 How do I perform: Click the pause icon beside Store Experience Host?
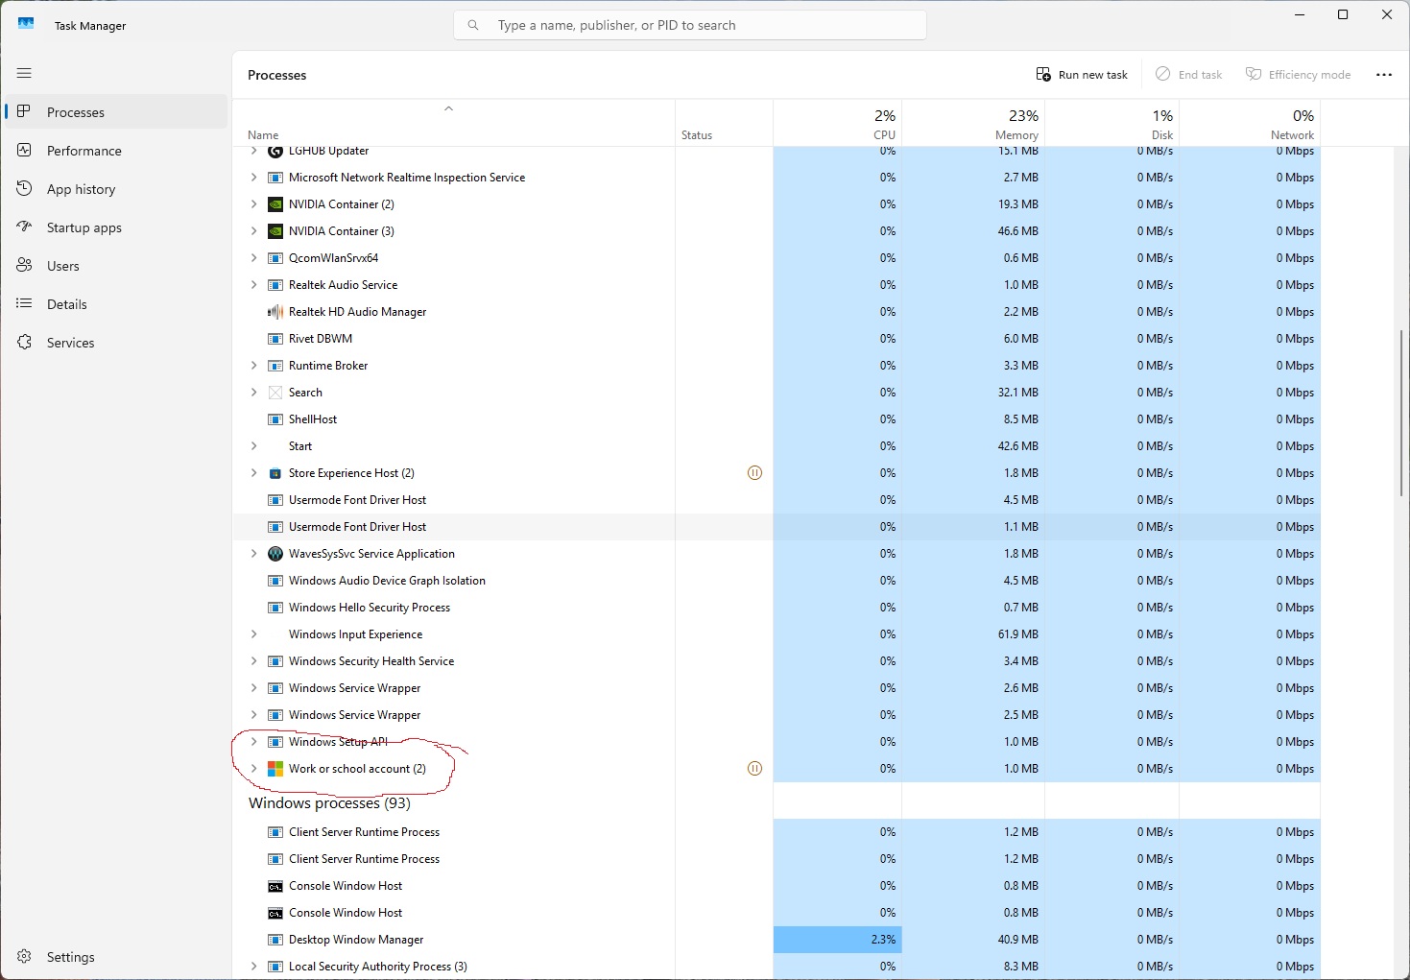click(755, 472)
